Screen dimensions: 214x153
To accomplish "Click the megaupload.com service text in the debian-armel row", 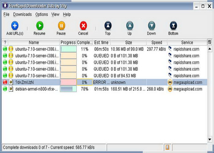I will click(188, 89).
